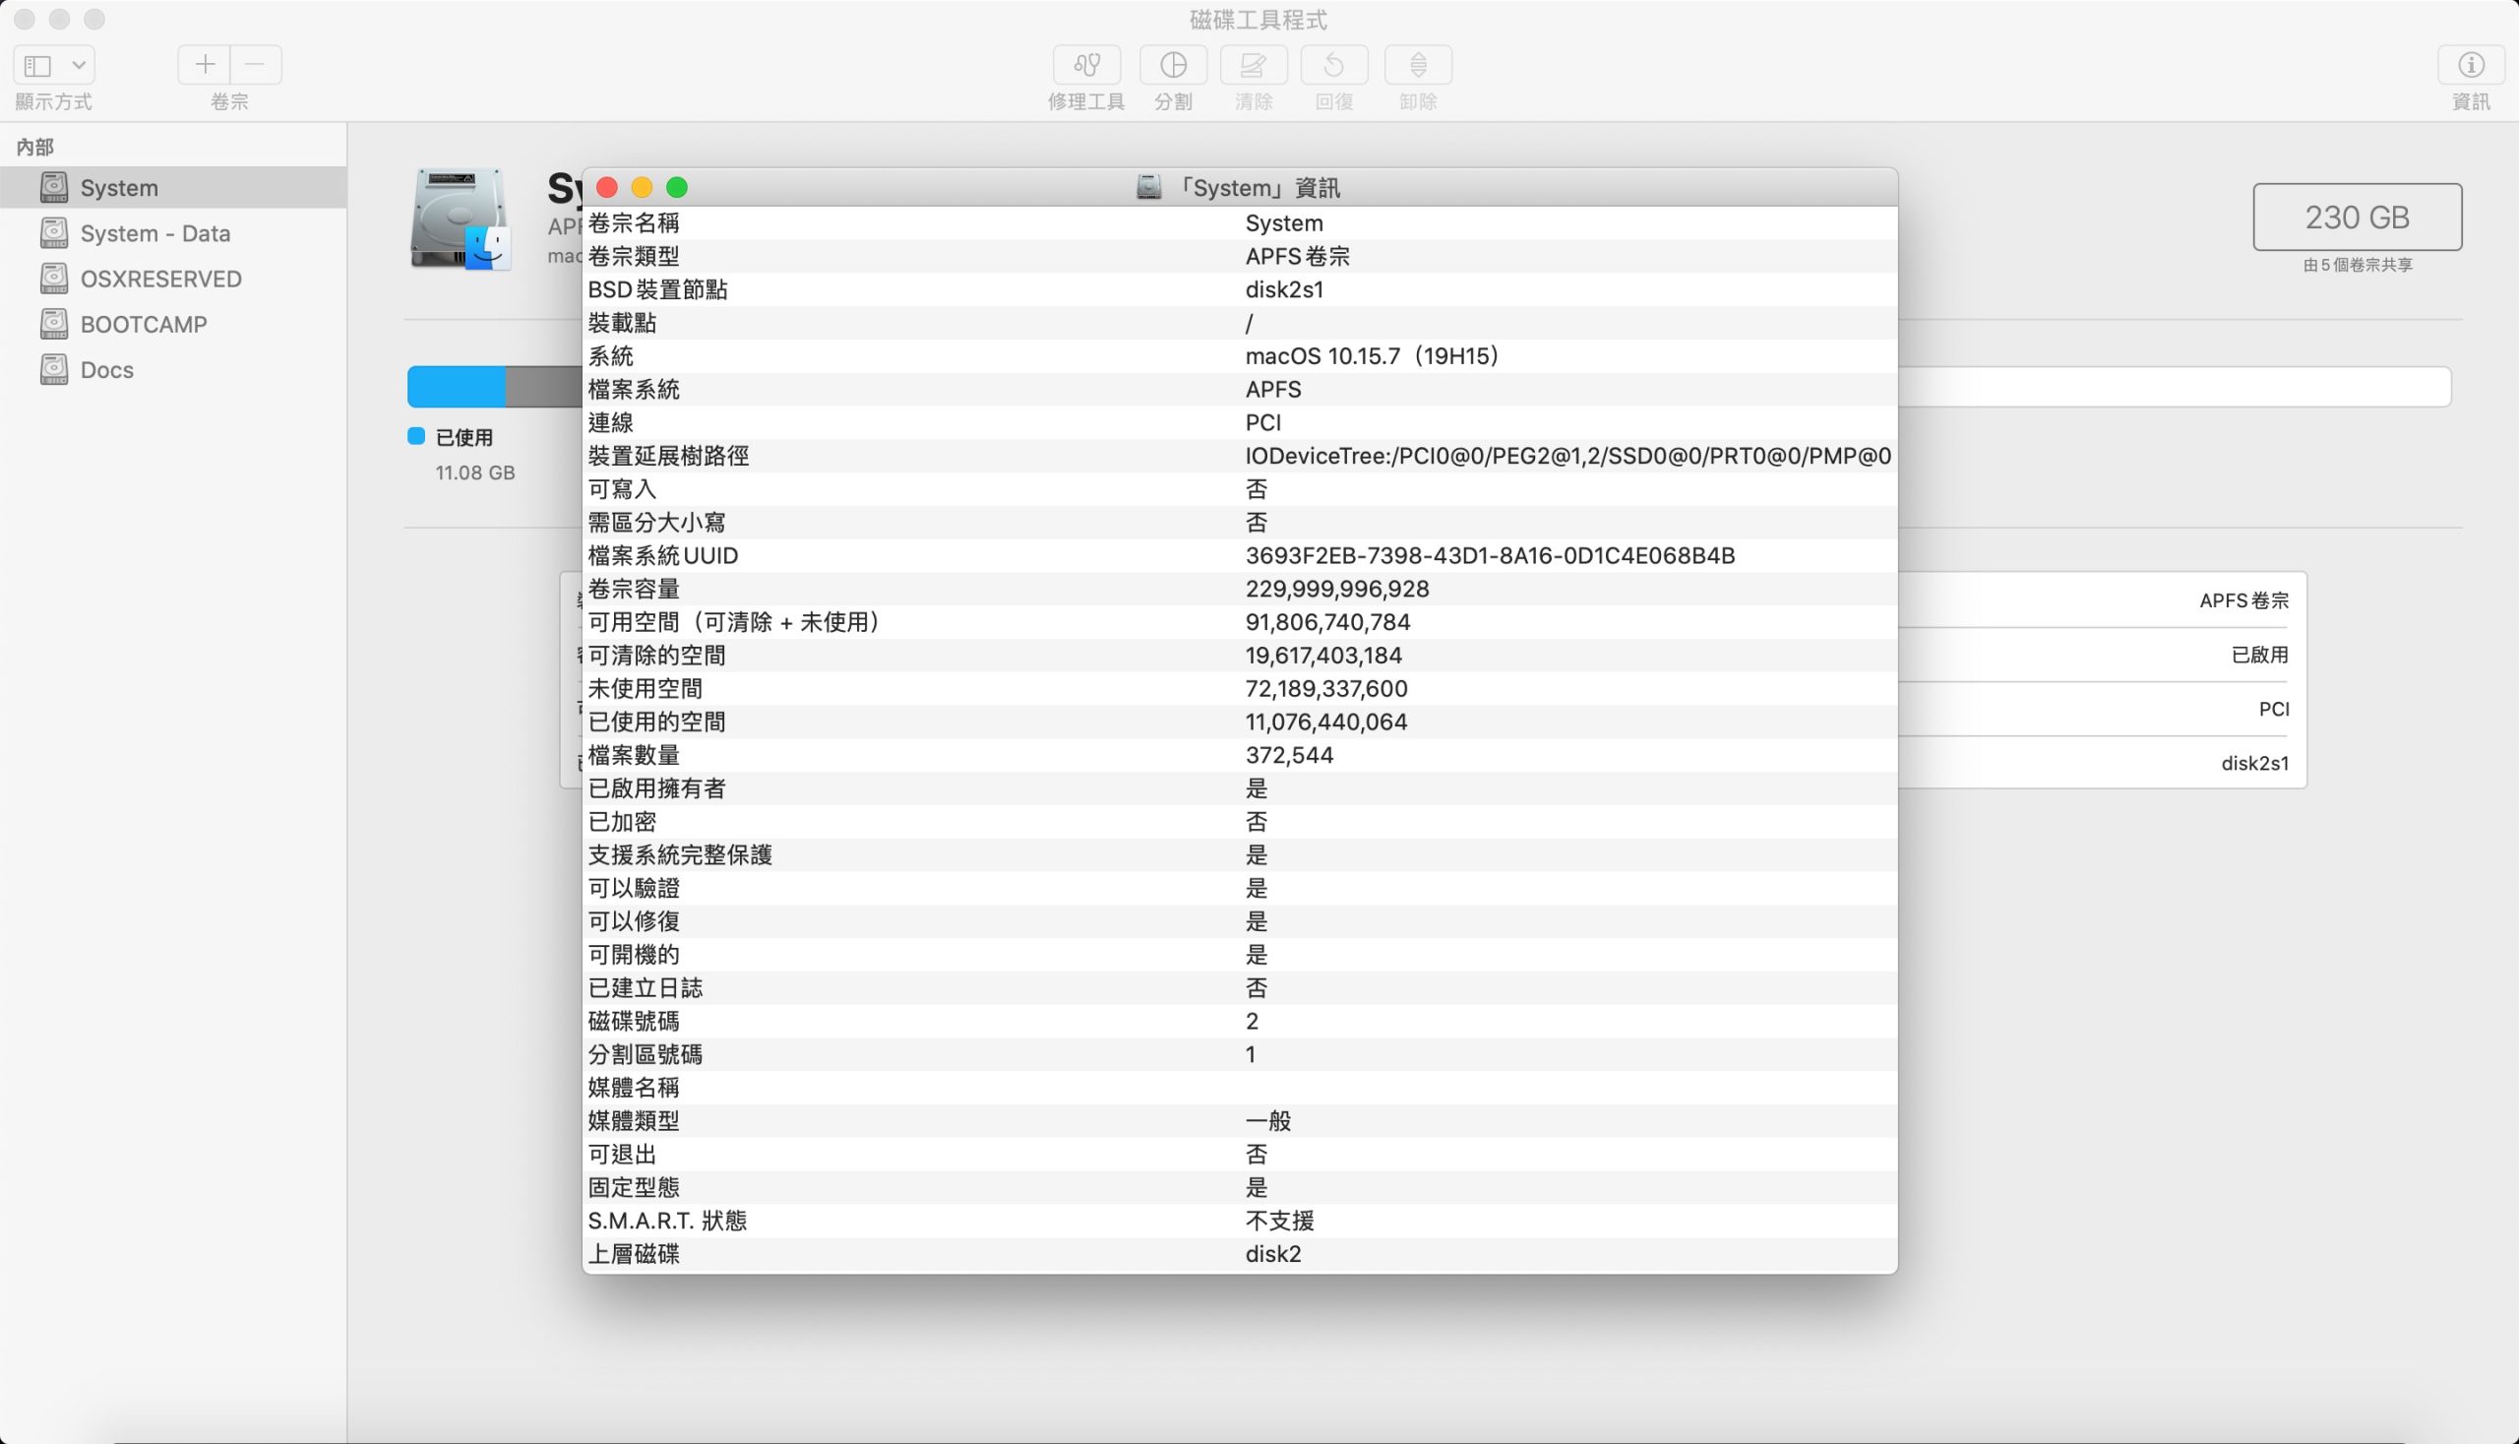
Task: Run 修理工具 First Aid icon
Action: (1086, 64)
